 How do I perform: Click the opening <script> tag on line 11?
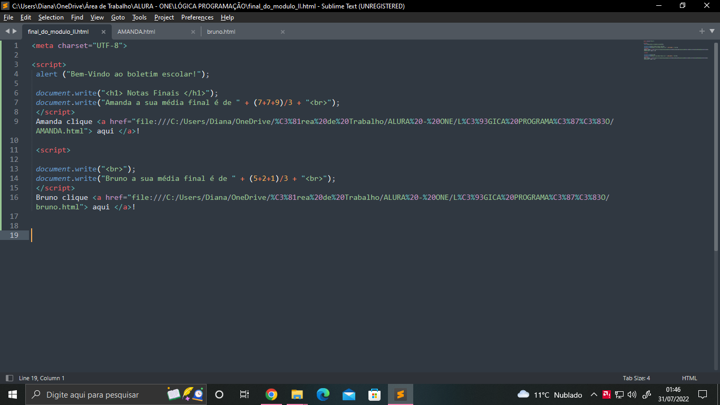tap(53, 150)
